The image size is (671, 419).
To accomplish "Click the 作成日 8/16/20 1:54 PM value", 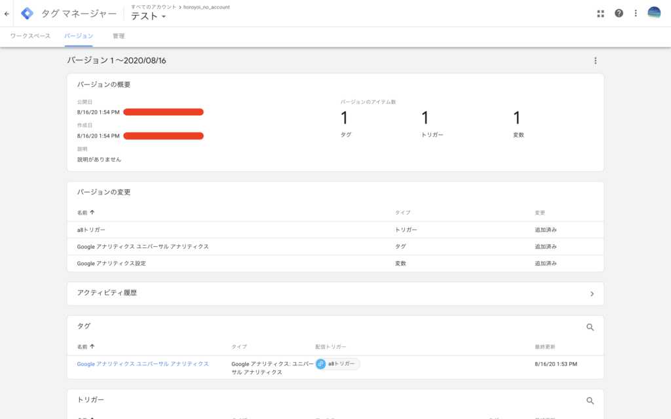I will (98, 136).
